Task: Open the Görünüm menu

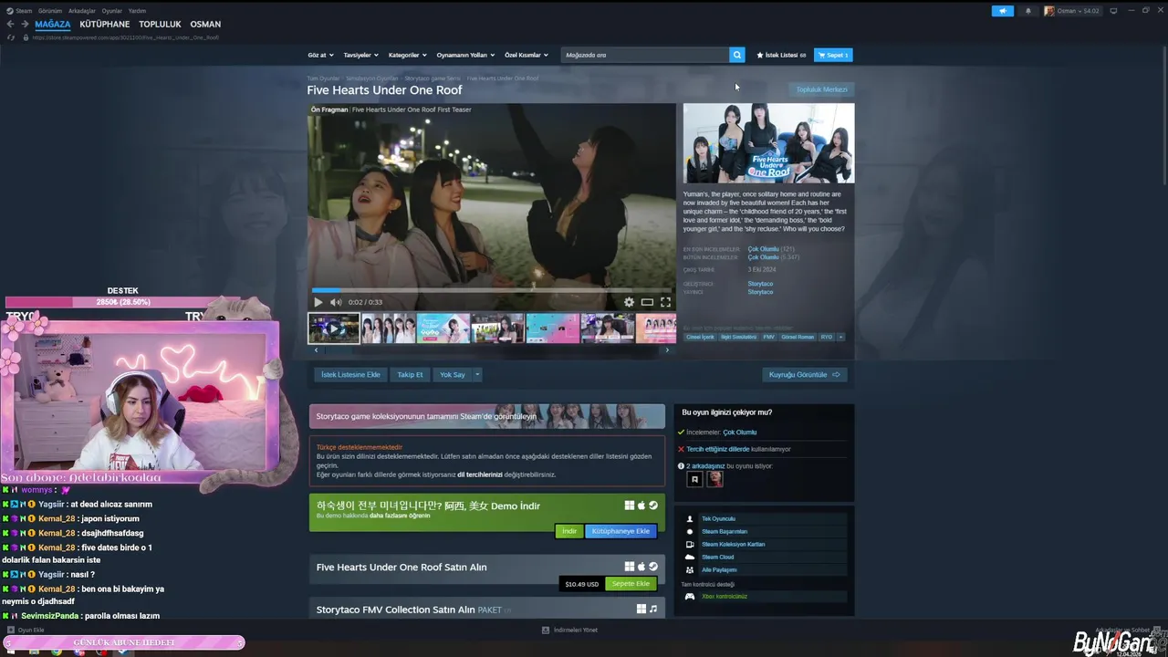Action: coord(50,11)
